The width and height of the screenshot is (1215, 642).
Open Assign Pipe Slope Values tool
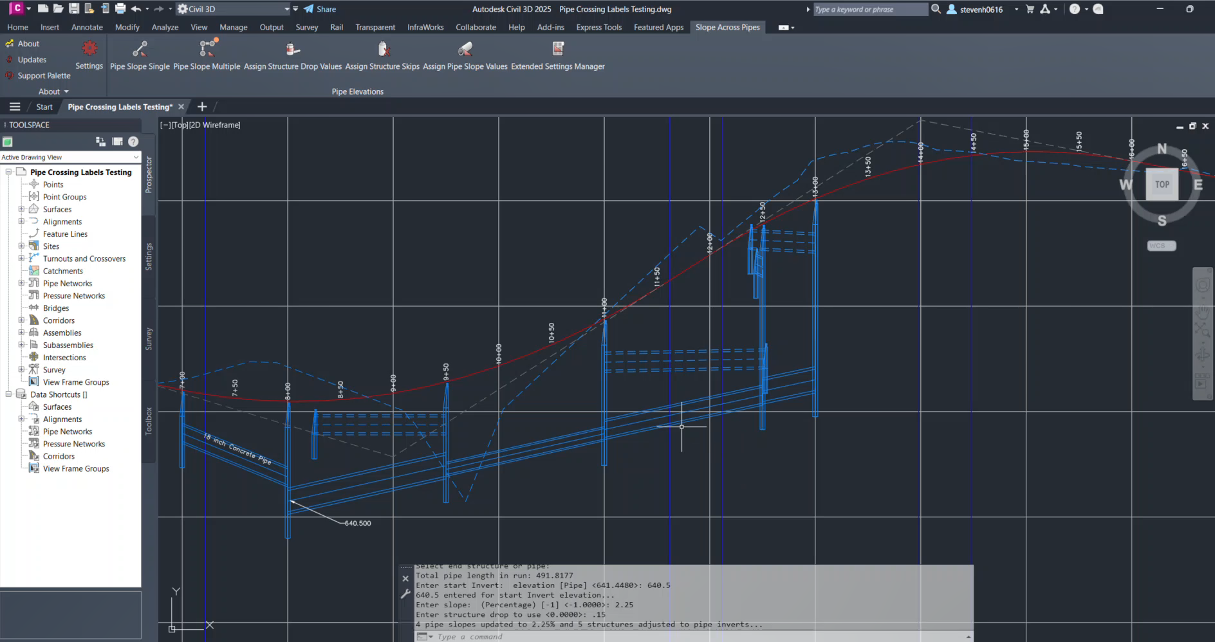point(465,55)
